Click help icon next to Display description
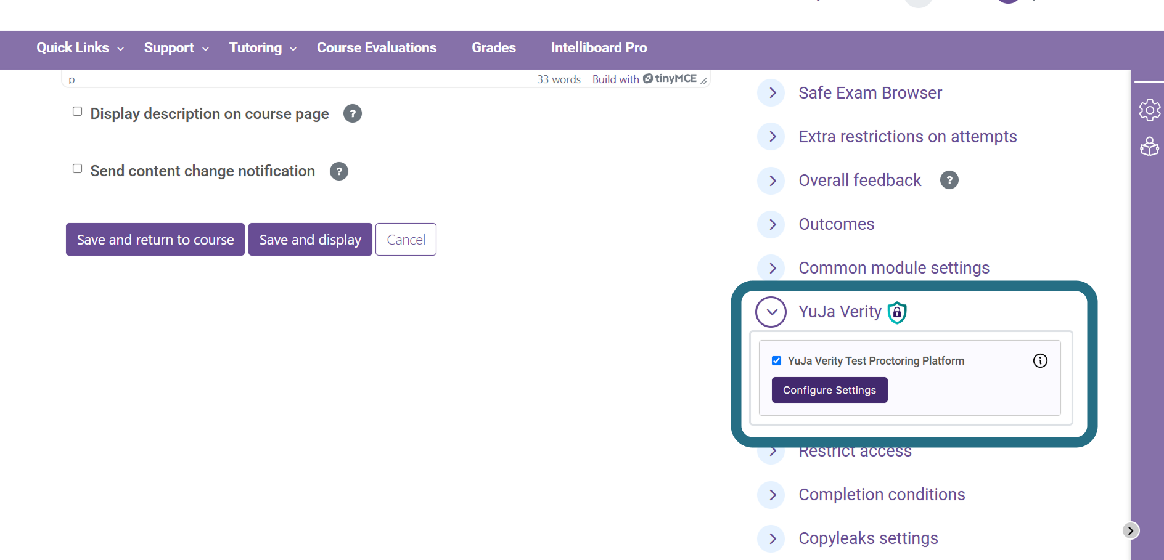Screen dimensions: 1164x560 pos(353,113)
